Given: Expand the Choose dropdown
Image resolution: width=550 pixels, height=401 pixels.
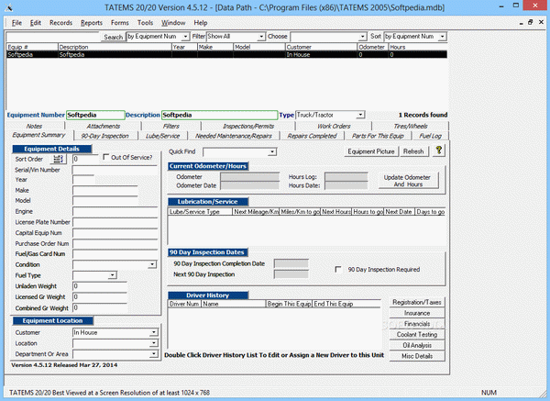Looking at the screenshot, I should point(363,36).
